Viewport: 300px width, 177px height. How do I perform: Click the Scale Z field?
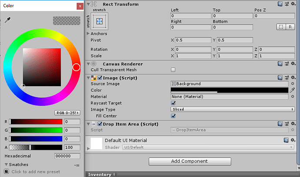pos(277,56)
